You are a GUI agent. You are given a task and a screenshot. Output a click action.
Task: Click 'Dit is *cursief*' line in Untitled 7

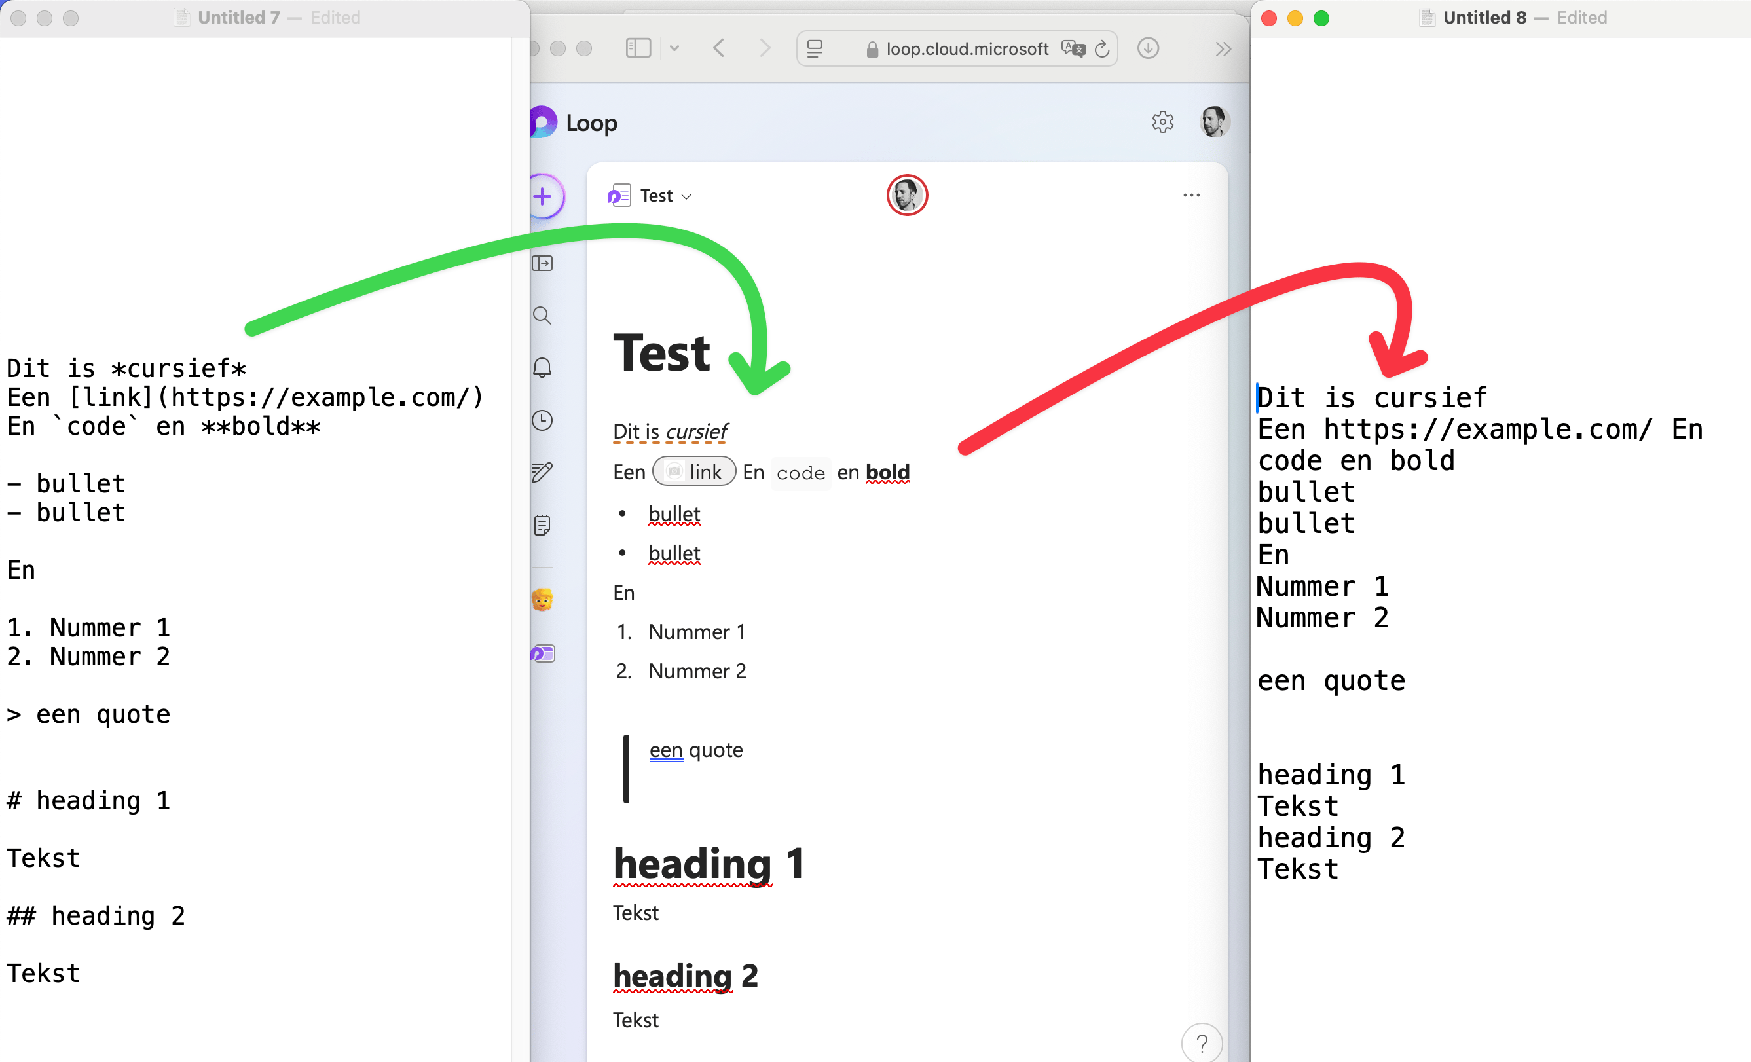[x=126, y=369]
